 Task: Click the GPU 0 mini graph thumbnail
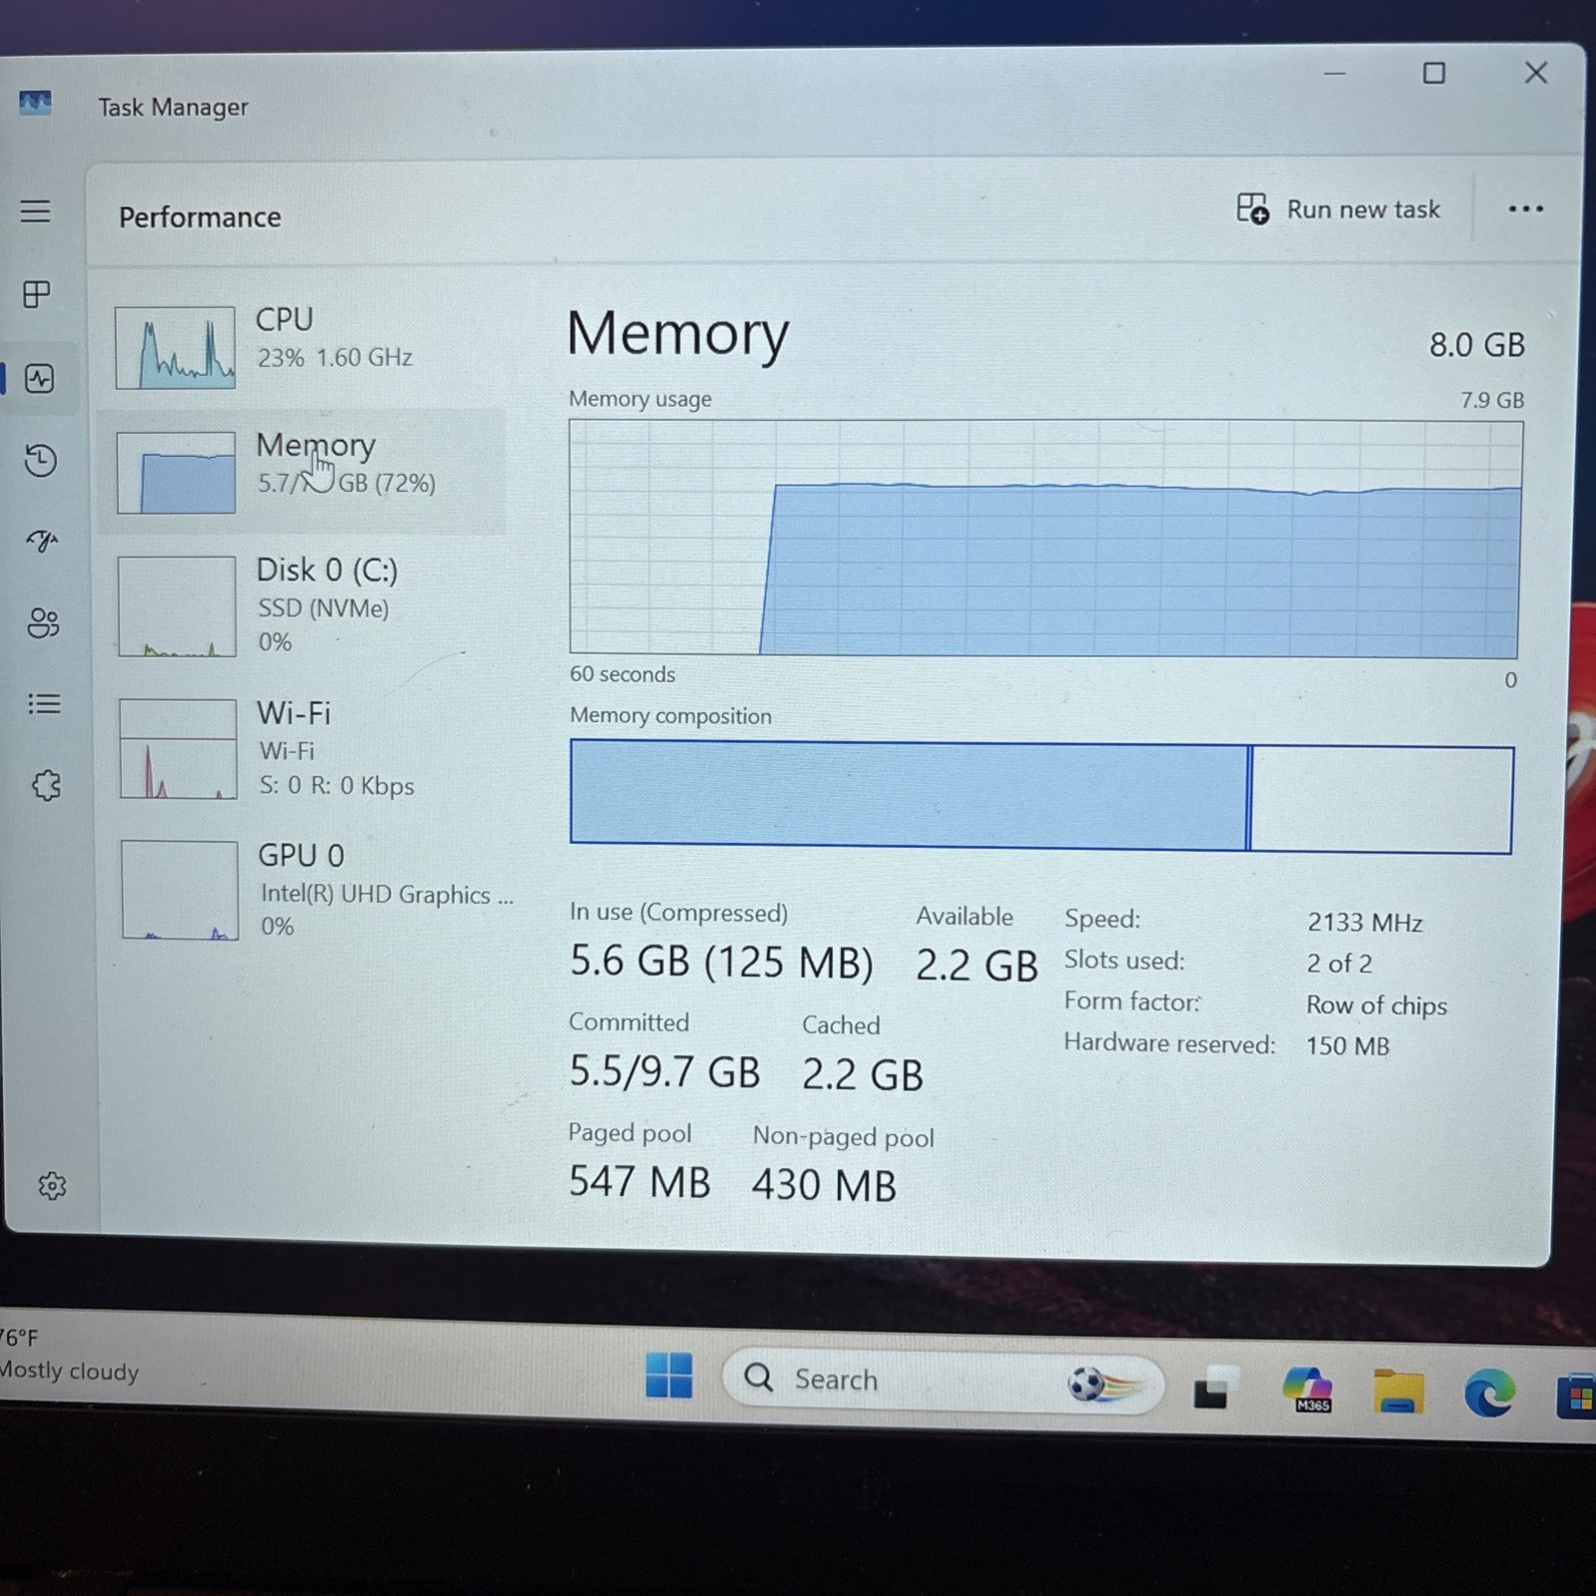click(x=180, y=890)
